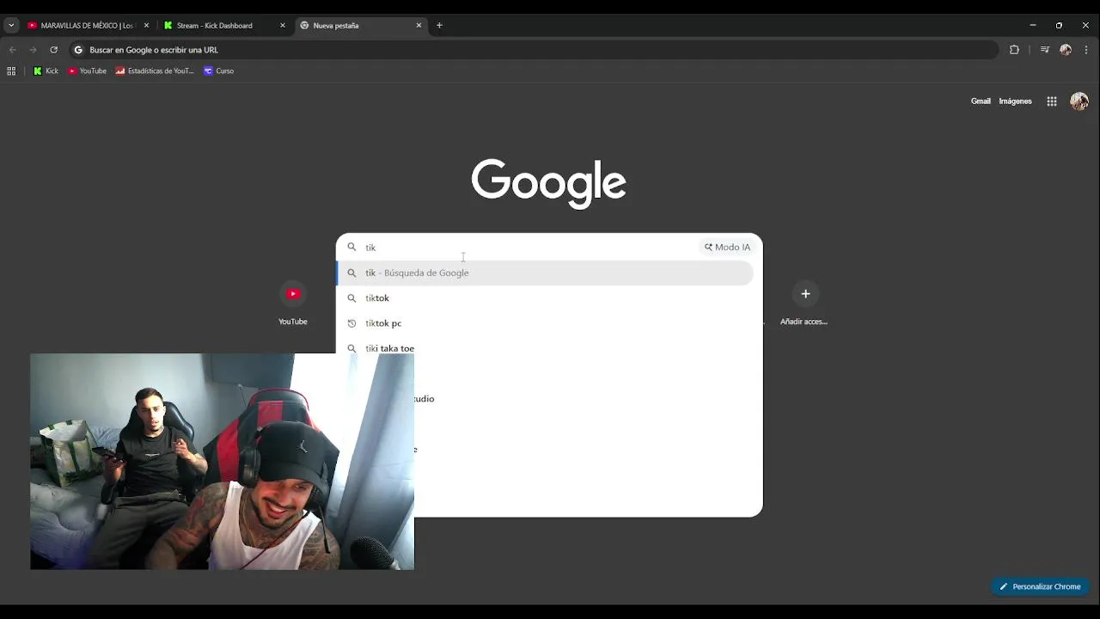The image size is (1100, 619).
Task: Select the tiktok suggestion
Action: tap(545, 298)
